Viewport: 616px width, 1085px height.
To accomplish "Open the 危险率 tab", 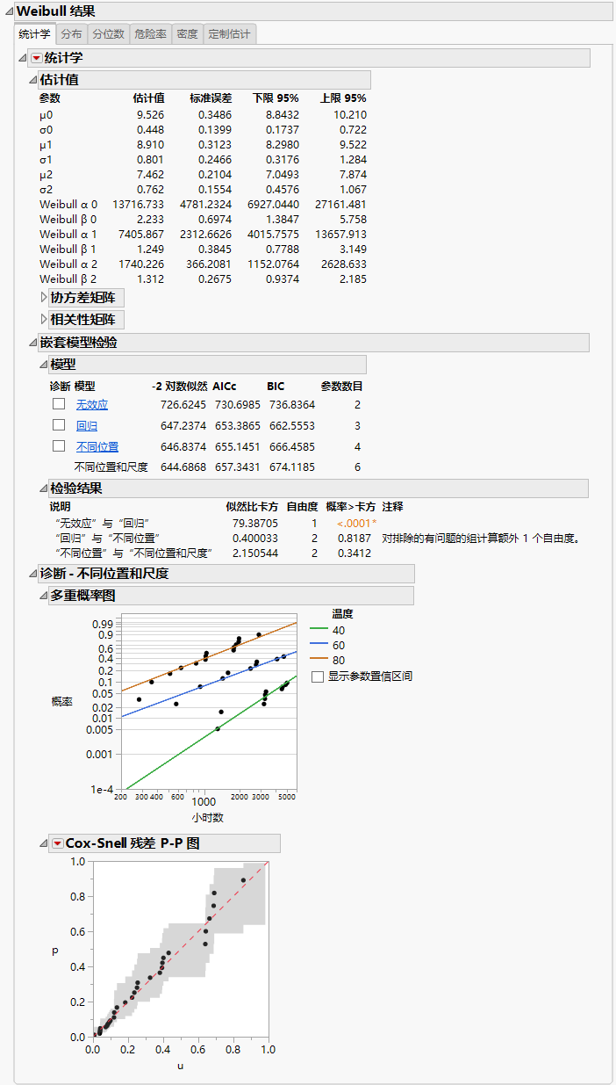I will (x=150, y=34).
